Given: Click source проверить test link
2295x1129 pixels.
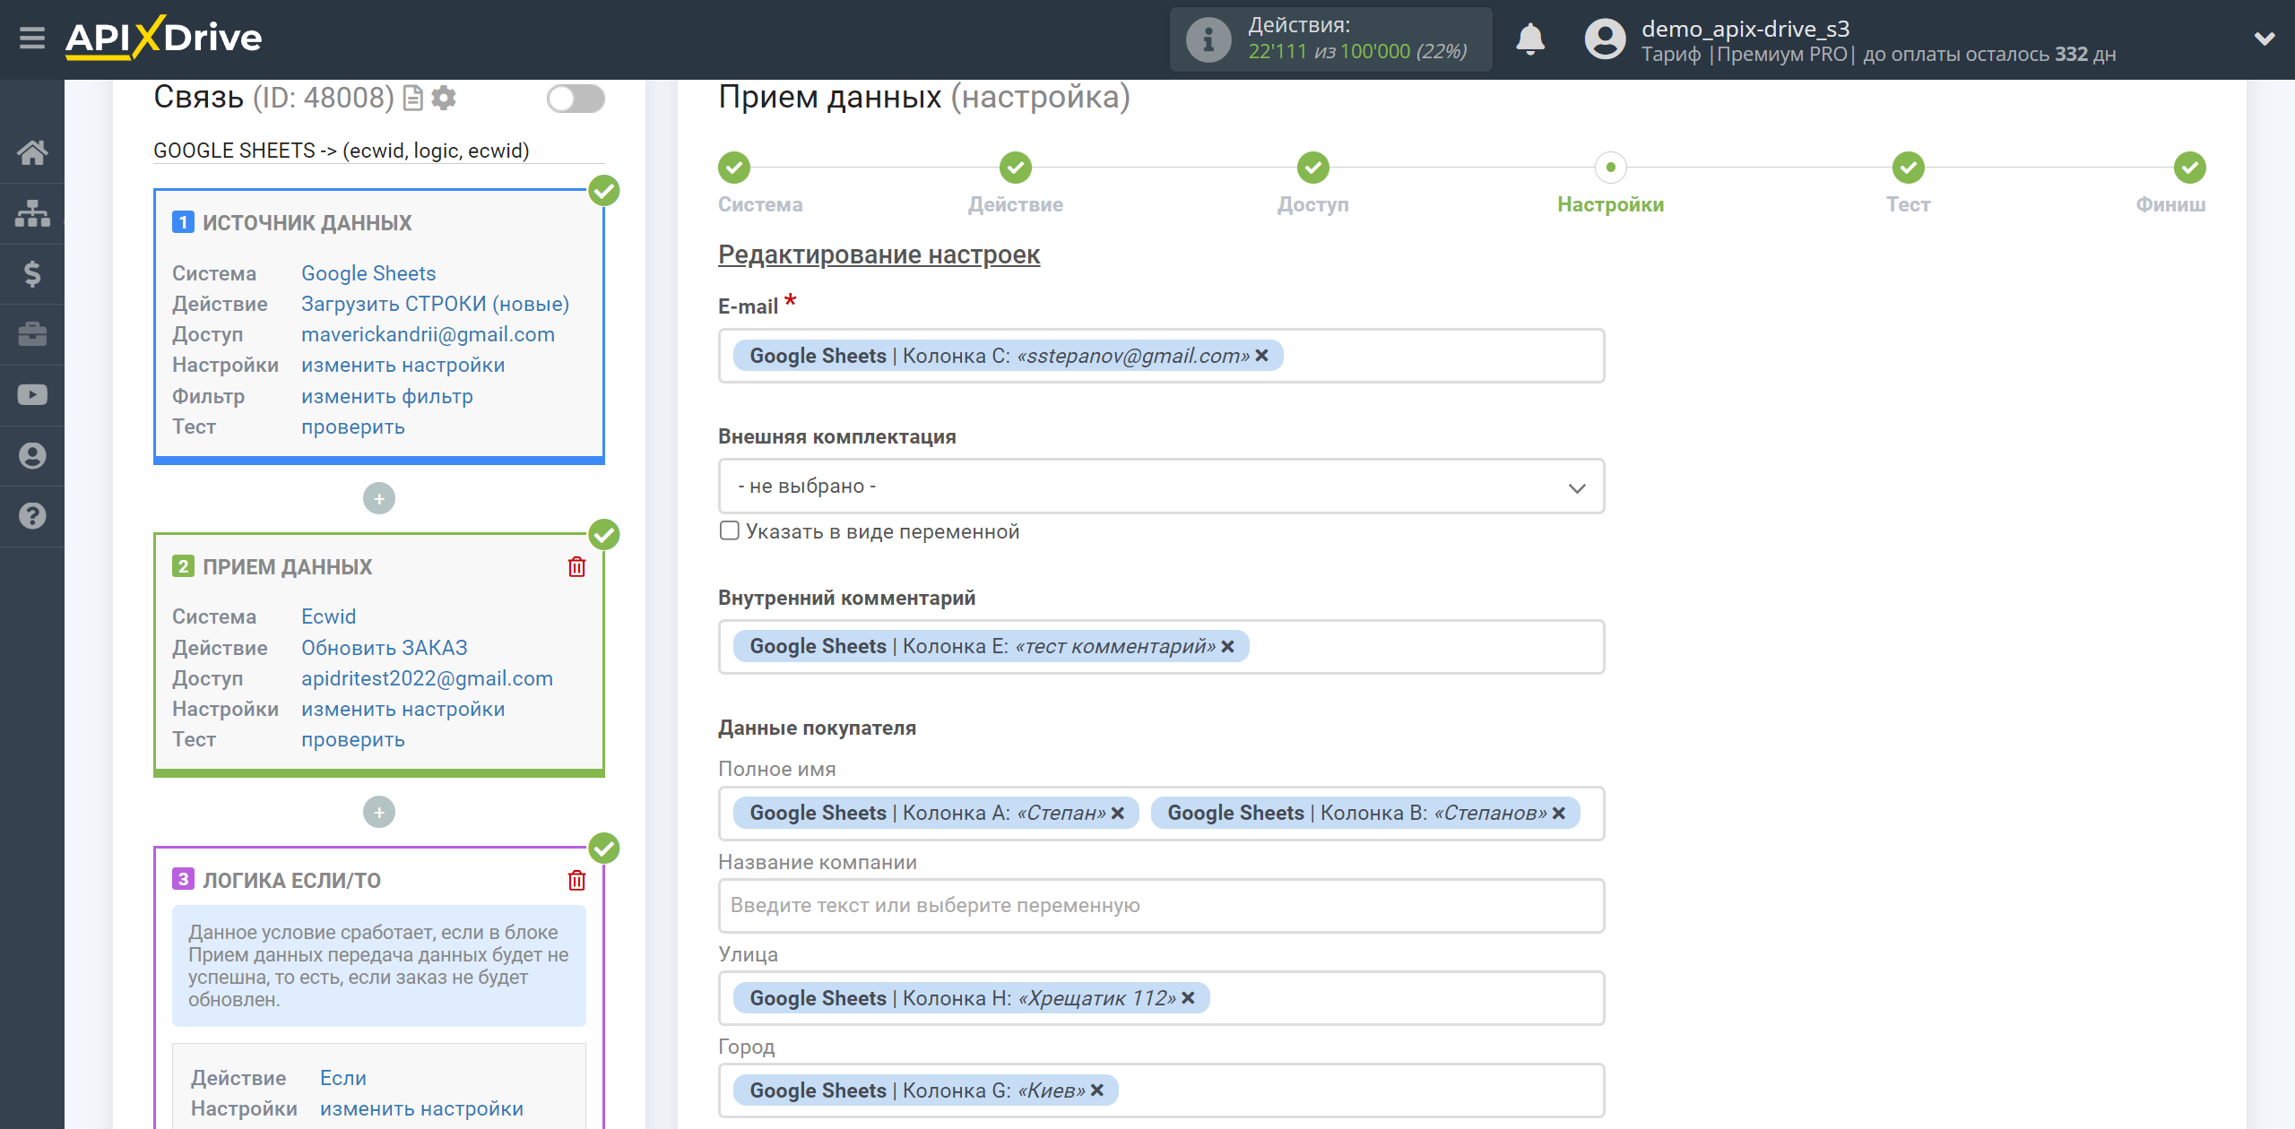Looking at the screenshot, I should 352,427.
